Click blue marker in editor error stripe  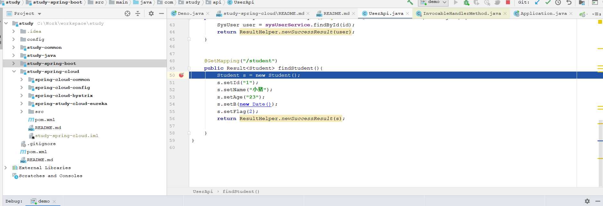[x=600, y=141]
